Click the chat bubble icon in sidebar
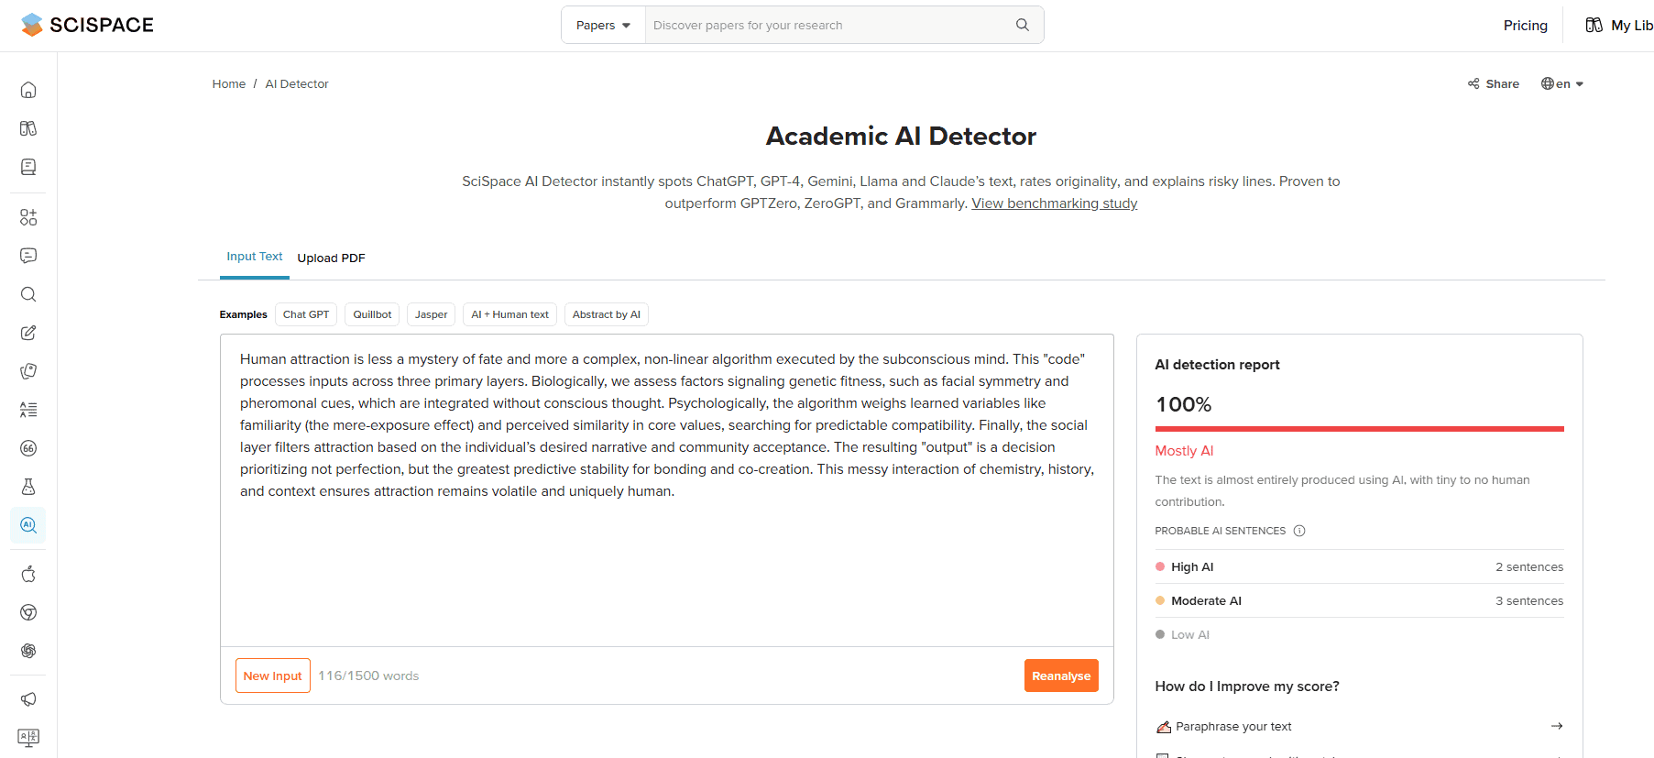 tap(28, 256)
